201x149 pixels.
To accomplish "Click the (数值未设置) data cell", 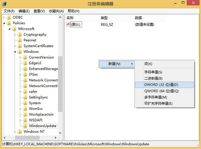I will click(144, 24).
